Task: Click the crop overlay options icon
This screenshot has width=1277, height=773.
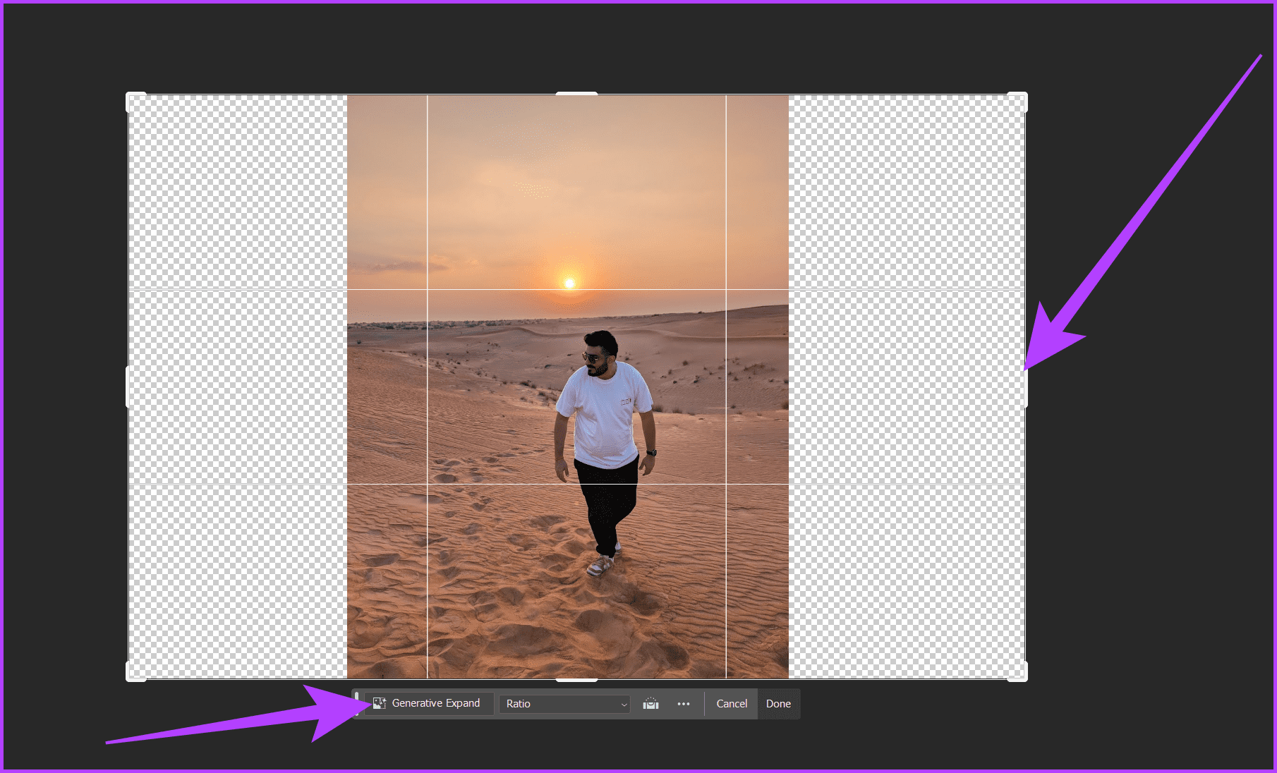Action: 649,703
